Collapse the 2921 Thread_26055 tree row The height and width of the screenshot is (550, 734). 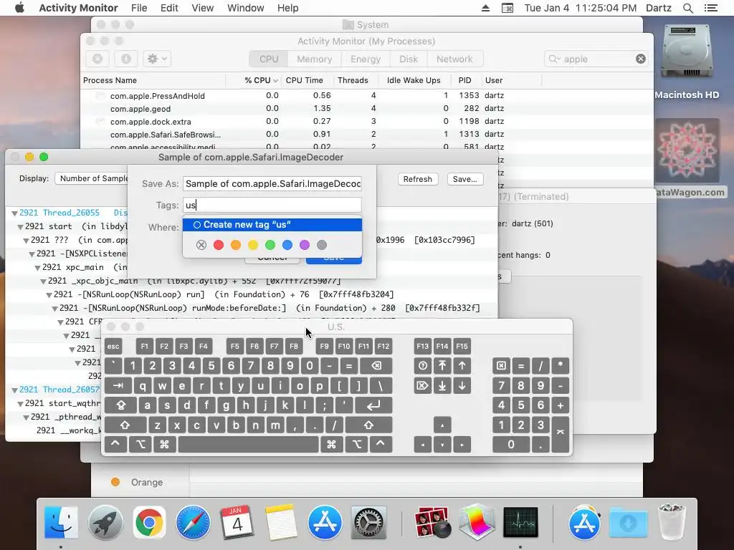14,213
